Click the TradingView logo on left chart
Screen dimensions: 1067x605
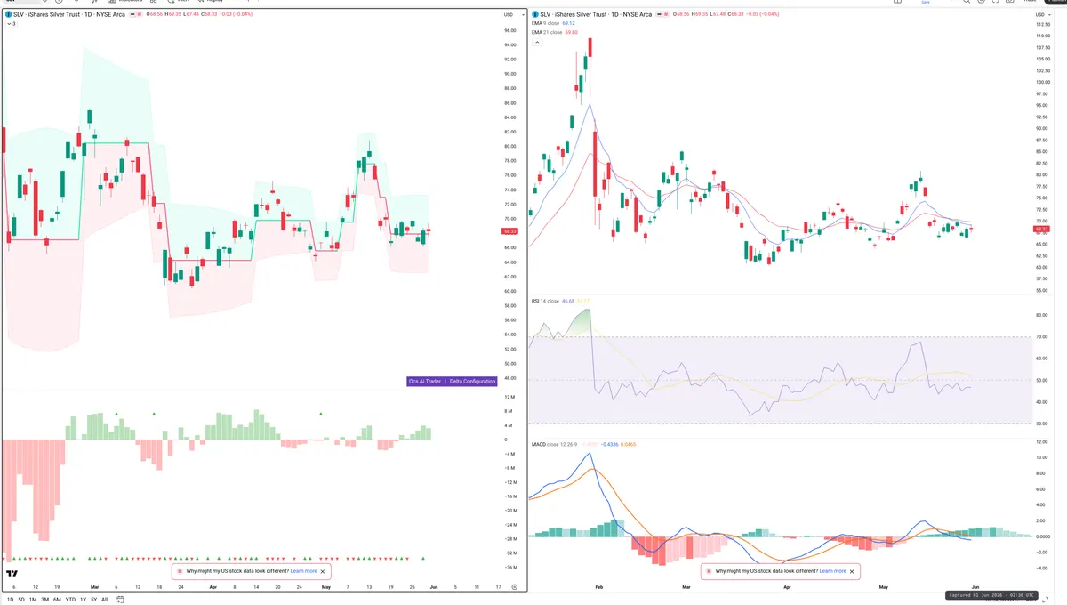[12, 574]
